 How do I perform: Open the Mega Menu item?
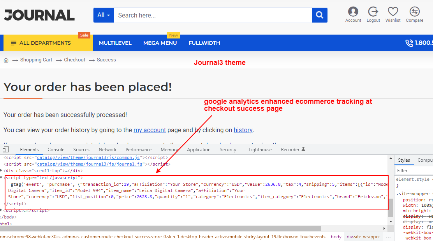(x=160, y=43)
